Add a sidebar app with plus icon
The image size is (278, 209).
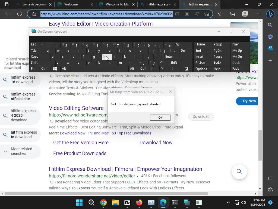pyautogui.click(x=270, y=61)
